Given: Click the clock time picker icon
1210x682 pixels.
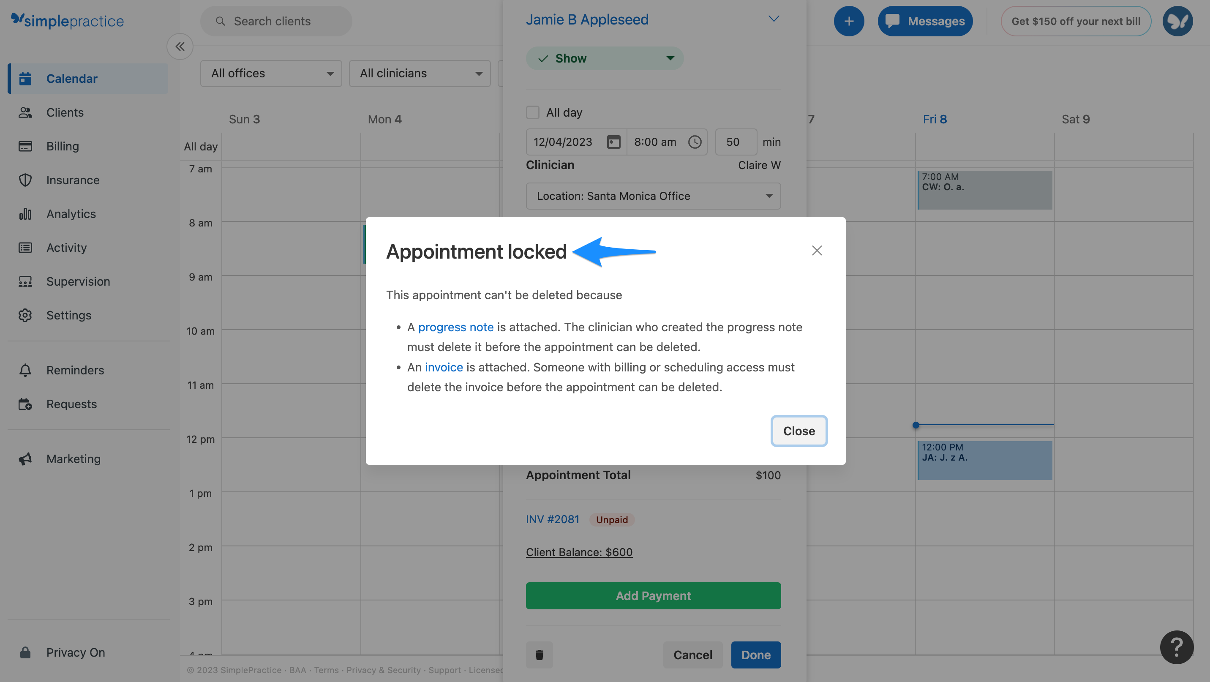Looking at the screenshot, I should (695, 142).
